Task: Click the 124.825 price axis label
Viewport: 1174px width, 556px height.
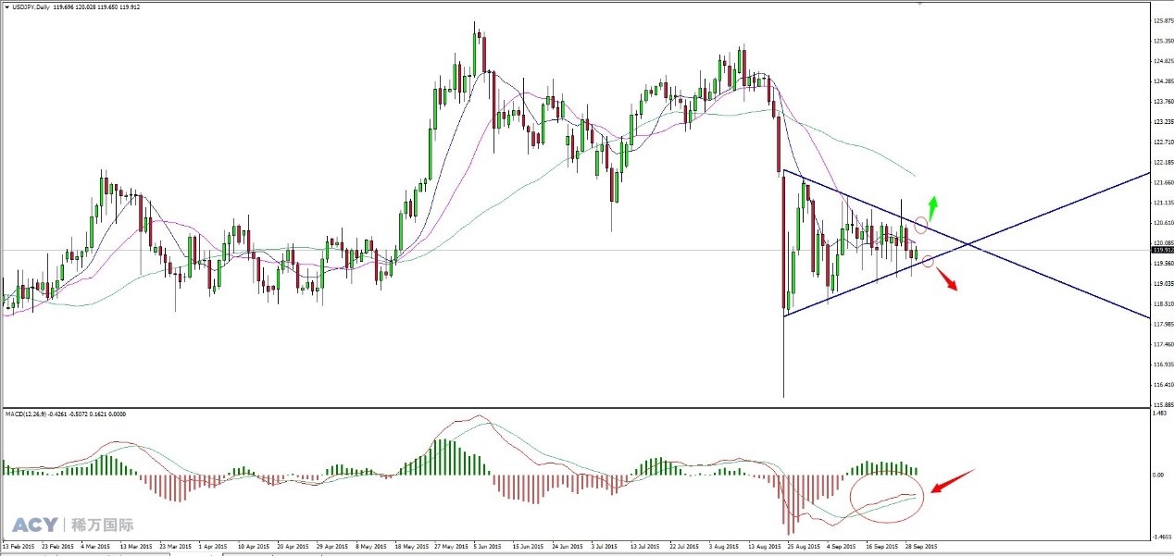Action: (x=1164, y=61)
